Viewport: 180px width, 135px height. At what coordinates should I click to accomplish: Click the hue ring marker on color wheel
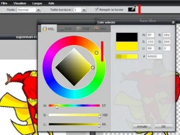[96, 53]
